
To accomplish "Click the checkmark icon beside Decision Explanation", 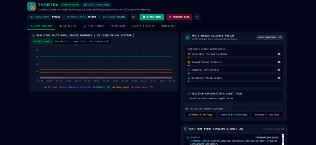I will pos(189,94).
